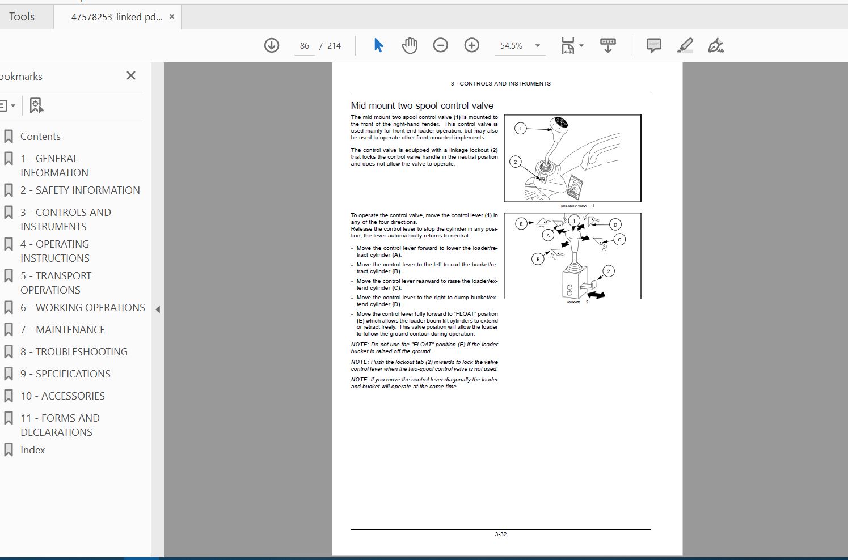Screen dimensions: 848x560
Task: Click bookmark icon beside 6 - WORKING OPERATIONS
Action: [x=9, y=308]
